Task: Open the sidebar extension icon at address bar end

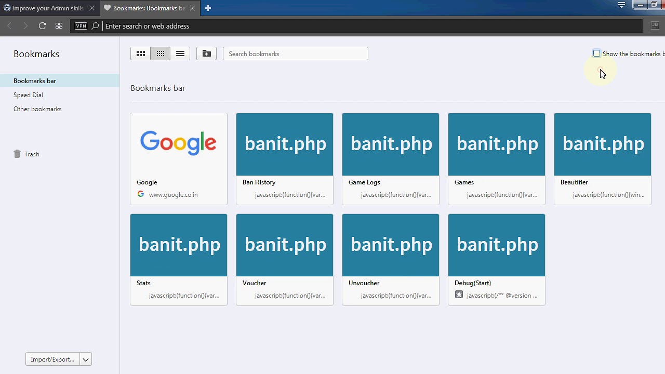Action: [x=654, y=25]
